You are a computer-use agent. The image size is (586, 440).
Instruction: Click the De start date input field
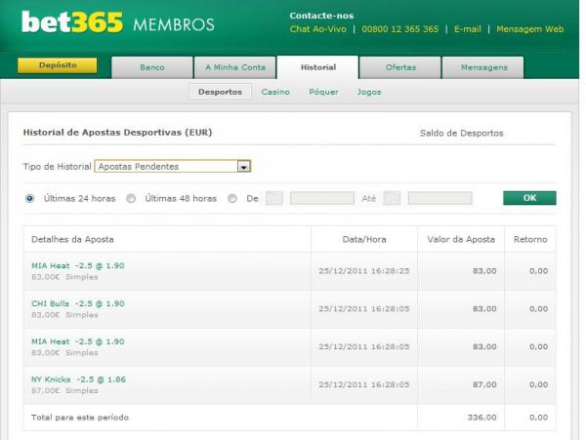pyautogui.click(x=321, y=198)
